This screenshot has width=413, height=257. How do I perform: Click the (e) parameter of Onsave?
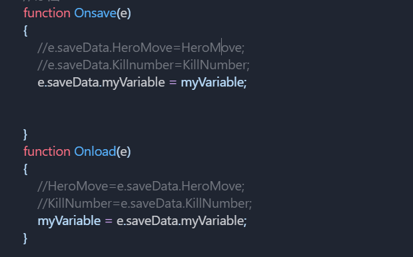tap(124, 13)
